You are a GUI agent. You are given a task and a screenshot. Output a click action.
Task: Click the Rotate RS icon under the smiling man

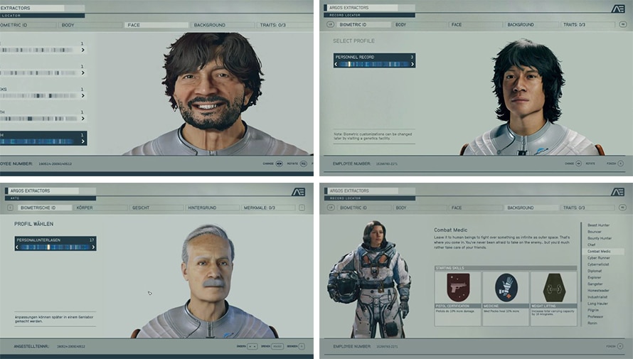(x=303, y=164)
